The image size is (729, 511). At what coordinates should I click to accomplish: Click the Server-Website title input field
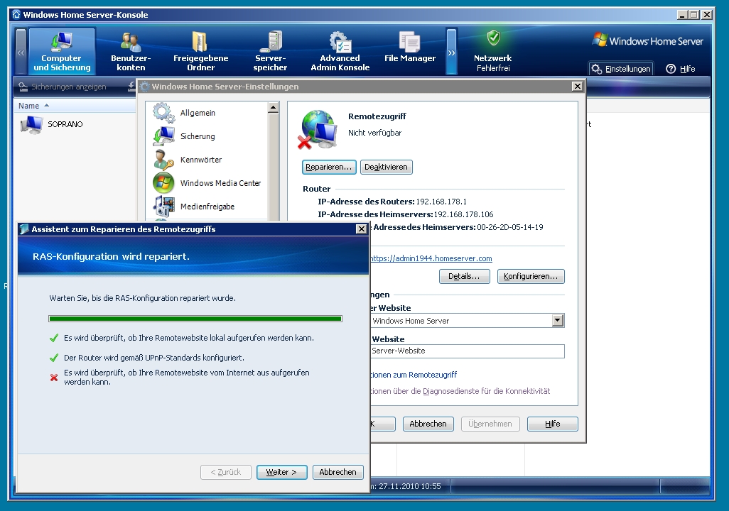tap(468, 351)
